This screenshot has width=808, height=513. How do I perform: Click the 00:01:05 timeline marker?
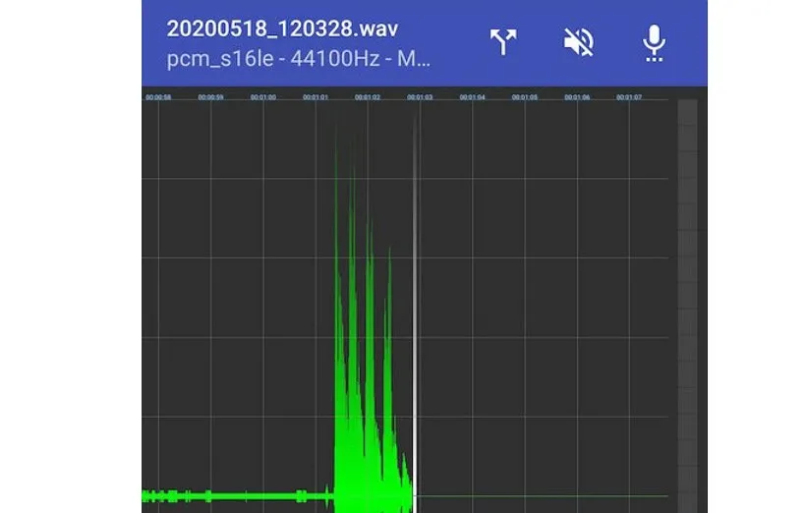coord(525,97)
